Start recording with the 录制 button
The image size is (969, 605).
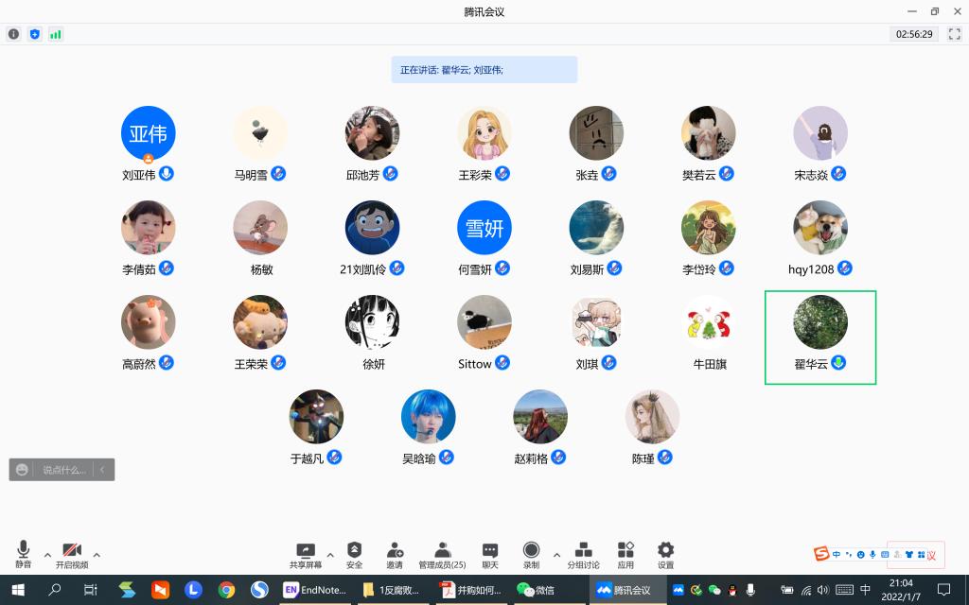(531, 554)
